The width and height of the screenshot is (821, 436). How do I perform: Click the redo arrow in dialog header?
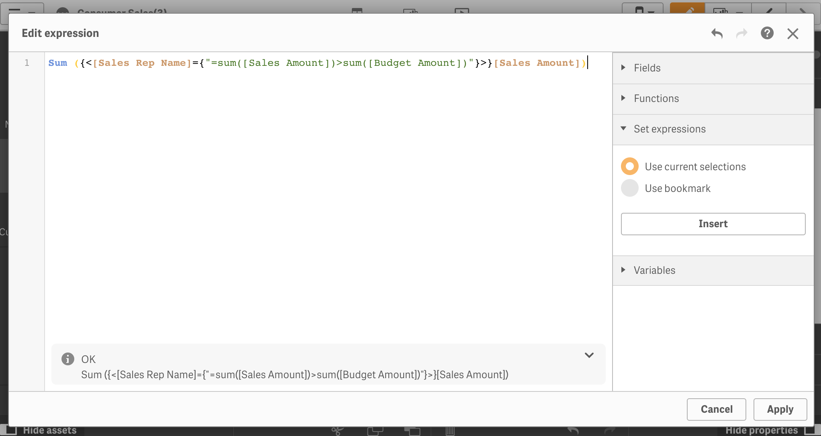741,33
